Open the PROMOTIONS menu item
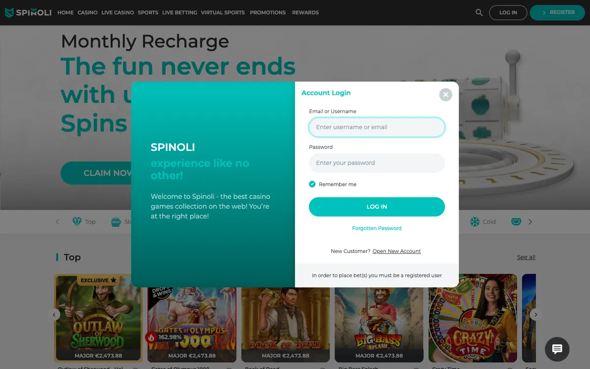590x369 pixels. [267, 13]
